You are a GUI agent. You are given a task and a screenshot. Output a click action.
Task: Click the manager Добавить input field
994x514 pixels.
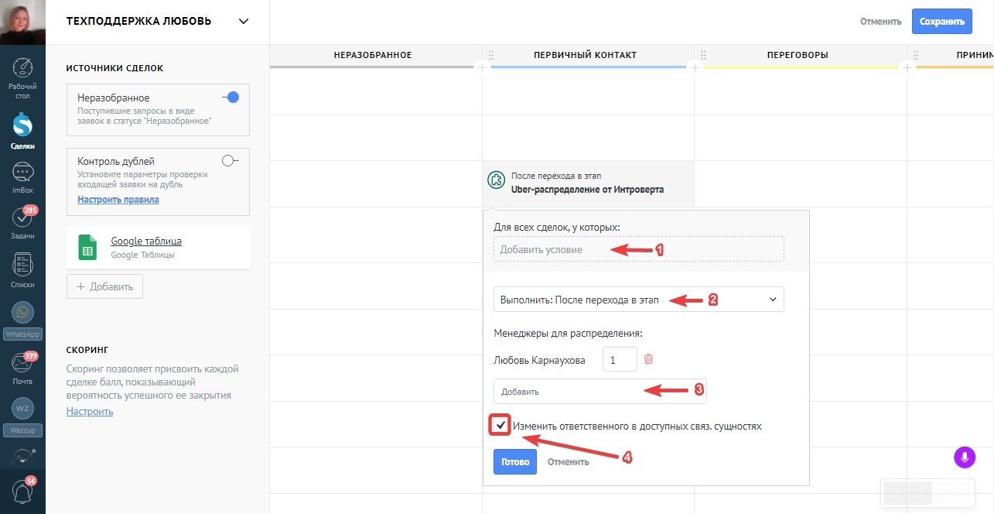(599, 392)
